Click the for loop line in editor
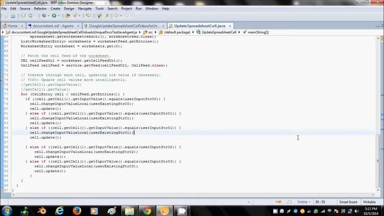This screenshot has width=384, height=216. tap(73, 94)
